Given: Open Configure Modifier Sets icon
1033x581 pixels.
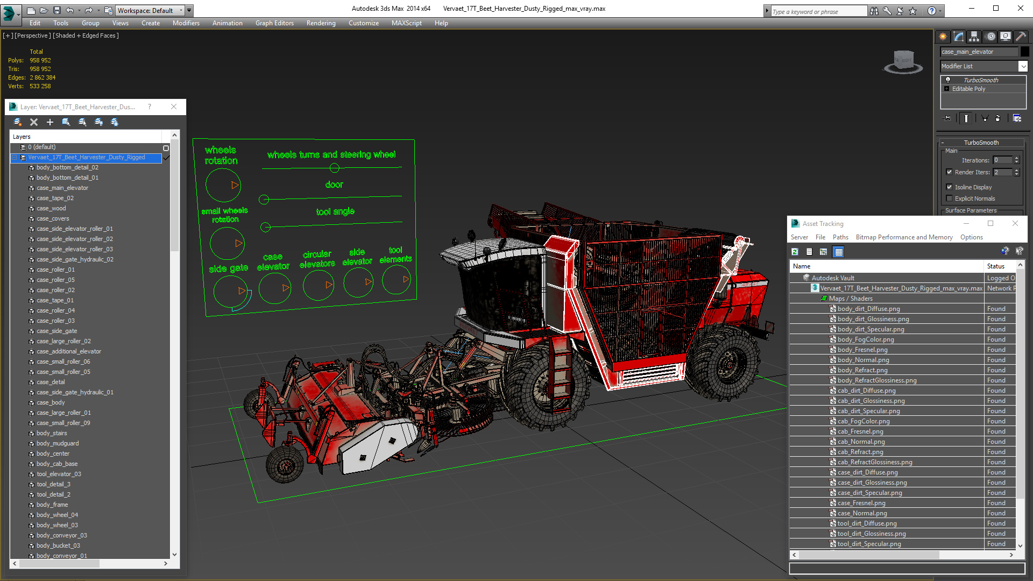Looking at the screenshot, I should pos(1017,118).
